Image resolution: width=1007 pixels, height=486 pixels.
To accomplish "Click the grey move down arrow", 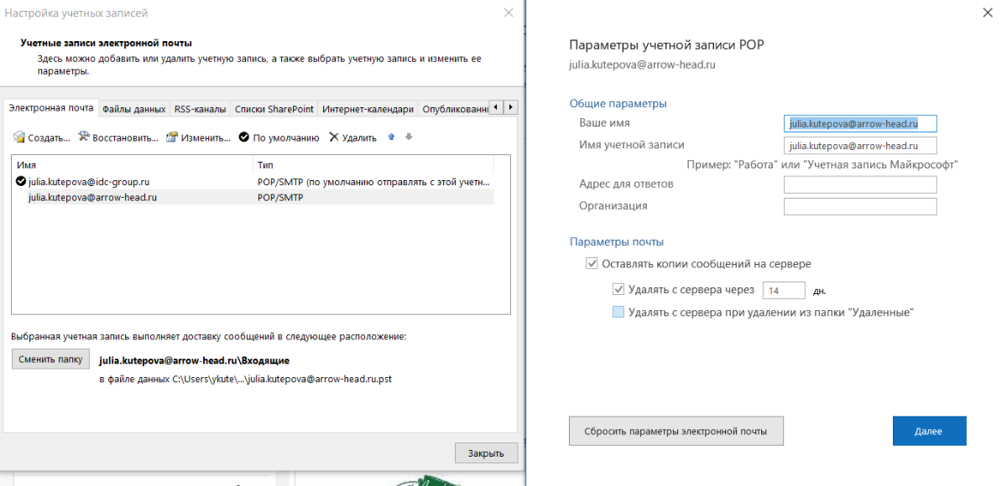I will (409, 137).
